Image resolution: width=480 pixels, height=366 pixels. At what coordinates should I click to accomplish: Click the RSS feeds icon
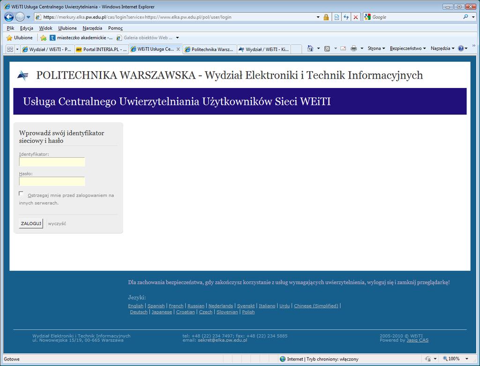coord(327,48)
